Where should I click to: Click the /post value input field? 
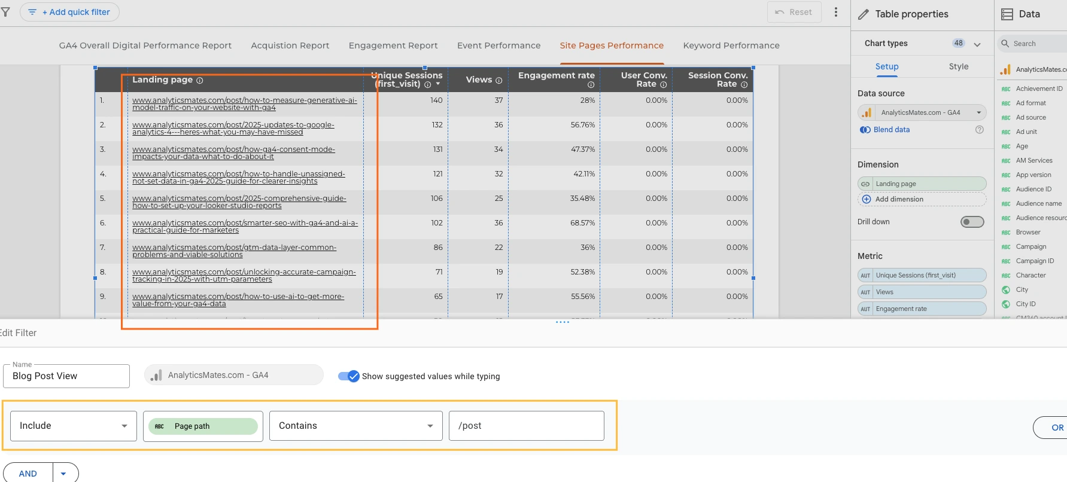pos(527,426)
